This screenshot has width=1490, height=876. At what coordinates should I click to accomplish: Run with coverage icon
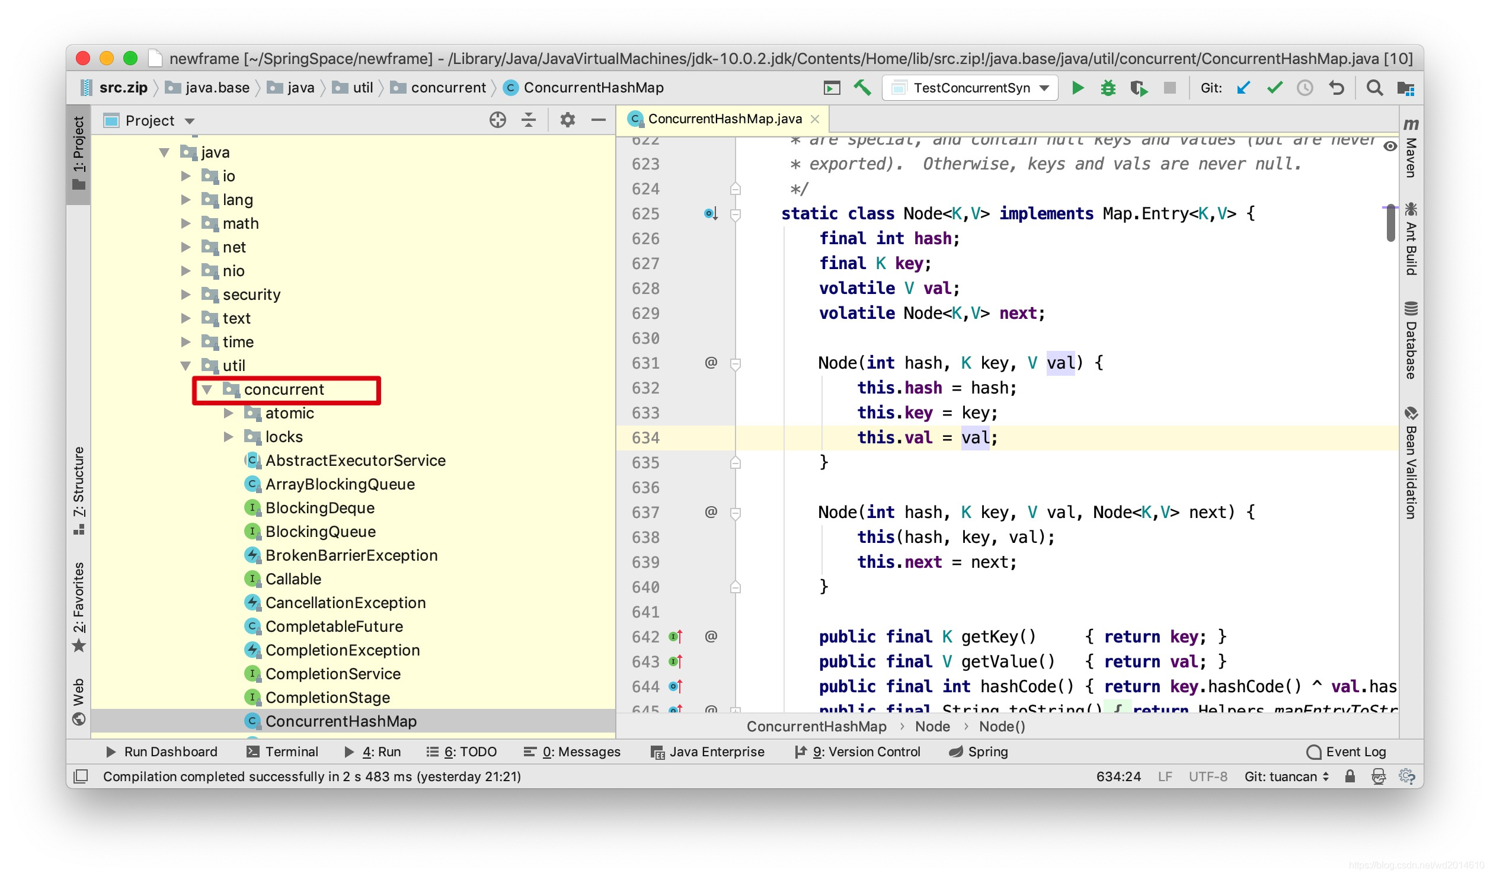[1139, 88]
